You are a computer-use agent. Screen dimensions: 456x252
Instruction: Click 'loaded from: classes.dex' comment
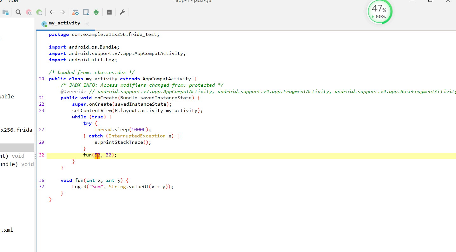click(x=92, y=72)
